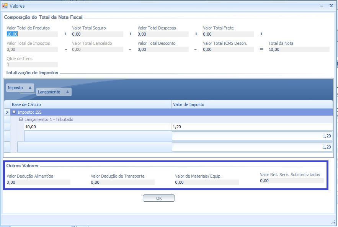
Task: Select the Valor Total de Produtos field
Action: coord(32,34)
